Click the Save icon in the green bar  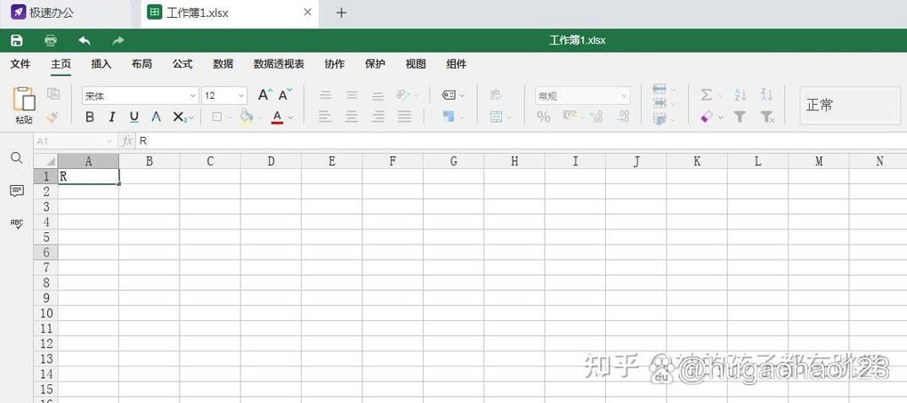coord(17,40)
